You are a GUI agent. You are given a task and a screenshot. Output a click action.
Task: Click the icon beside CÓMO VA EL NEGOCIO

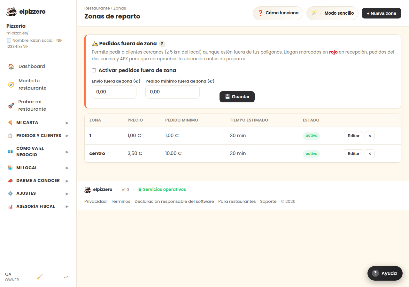coord(10,152)
